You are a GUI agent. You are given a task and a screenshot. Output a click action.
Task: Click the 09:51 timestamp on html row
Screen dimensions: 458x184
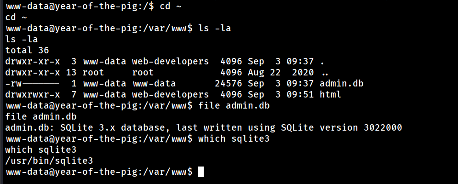click(300, 95)
